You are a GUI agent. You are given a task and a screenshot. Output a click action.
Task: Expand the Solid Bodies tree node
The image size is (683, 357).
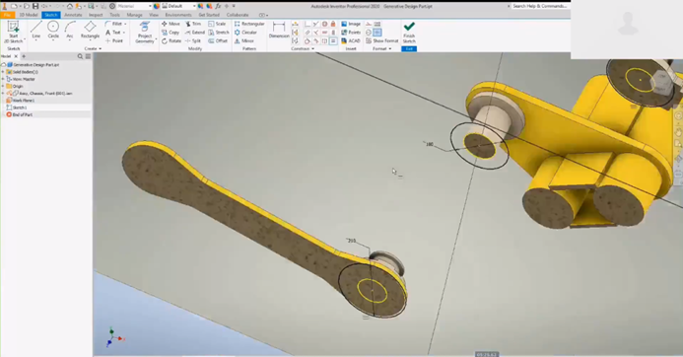[x=3, y=72]
